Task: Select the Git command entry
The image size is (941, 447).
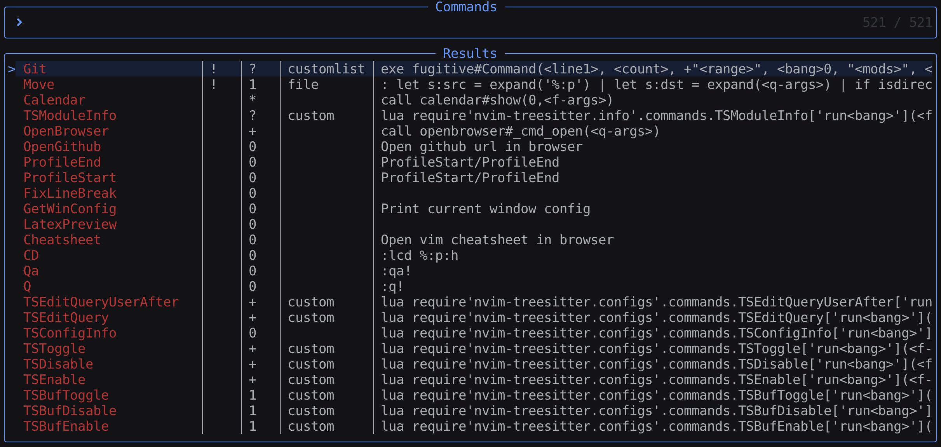Action: (x=35, y=69)
